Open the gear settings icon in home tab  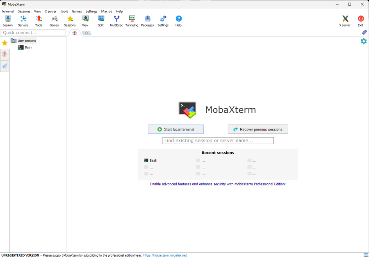tap(363, 41)
